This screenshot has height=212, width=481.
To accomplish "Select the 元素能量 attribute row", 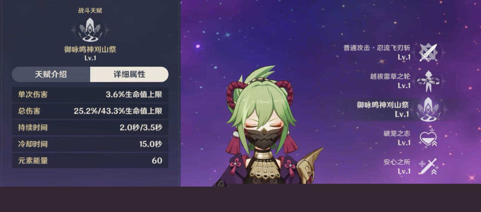I will 90,161.
